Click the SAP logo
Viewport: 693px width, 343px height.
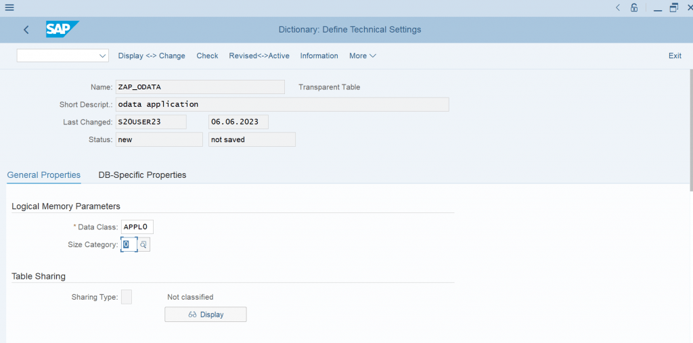pos(62,29)
